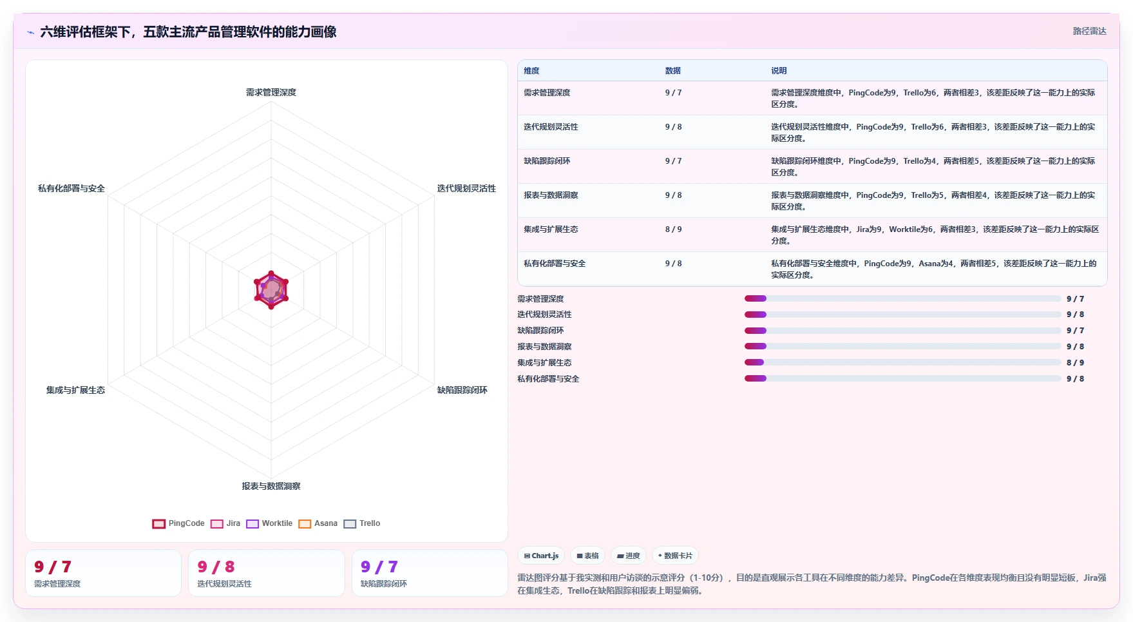
Task: Click the 进度 tag chip
Action: (x=629, y=556)
